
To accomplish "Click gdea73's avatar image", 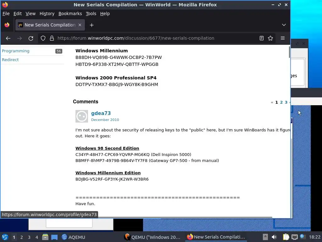I will tap(82, 116).
